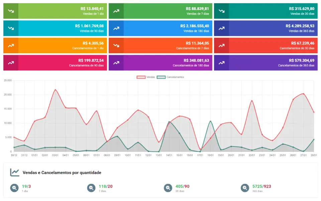
Task: Click the 'Vendas de 90 dias' label
Action: pyautogui.click(x=92, y=31)
